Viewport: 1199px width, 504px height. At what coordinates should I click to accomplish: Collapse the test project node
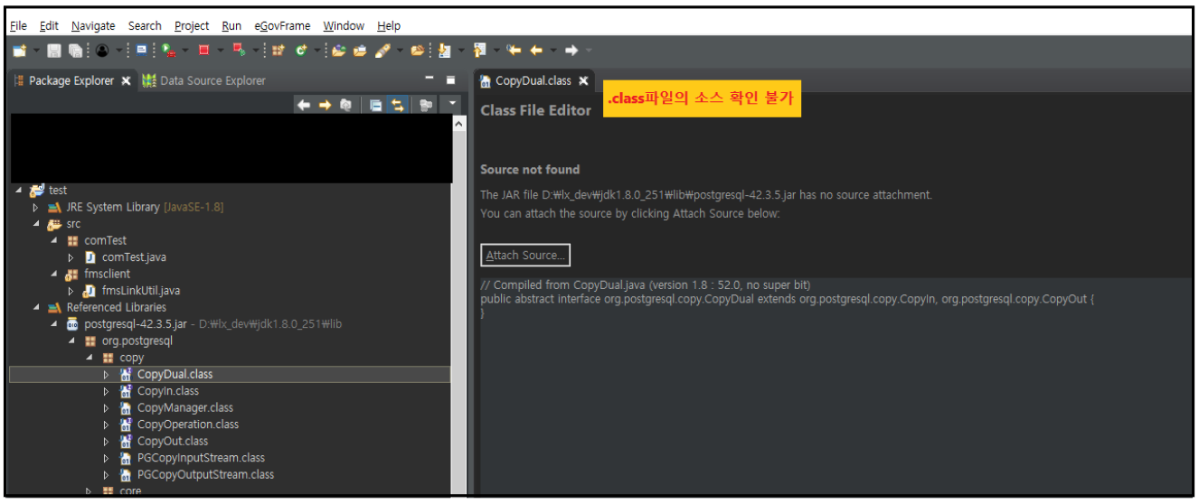point(18,191)
